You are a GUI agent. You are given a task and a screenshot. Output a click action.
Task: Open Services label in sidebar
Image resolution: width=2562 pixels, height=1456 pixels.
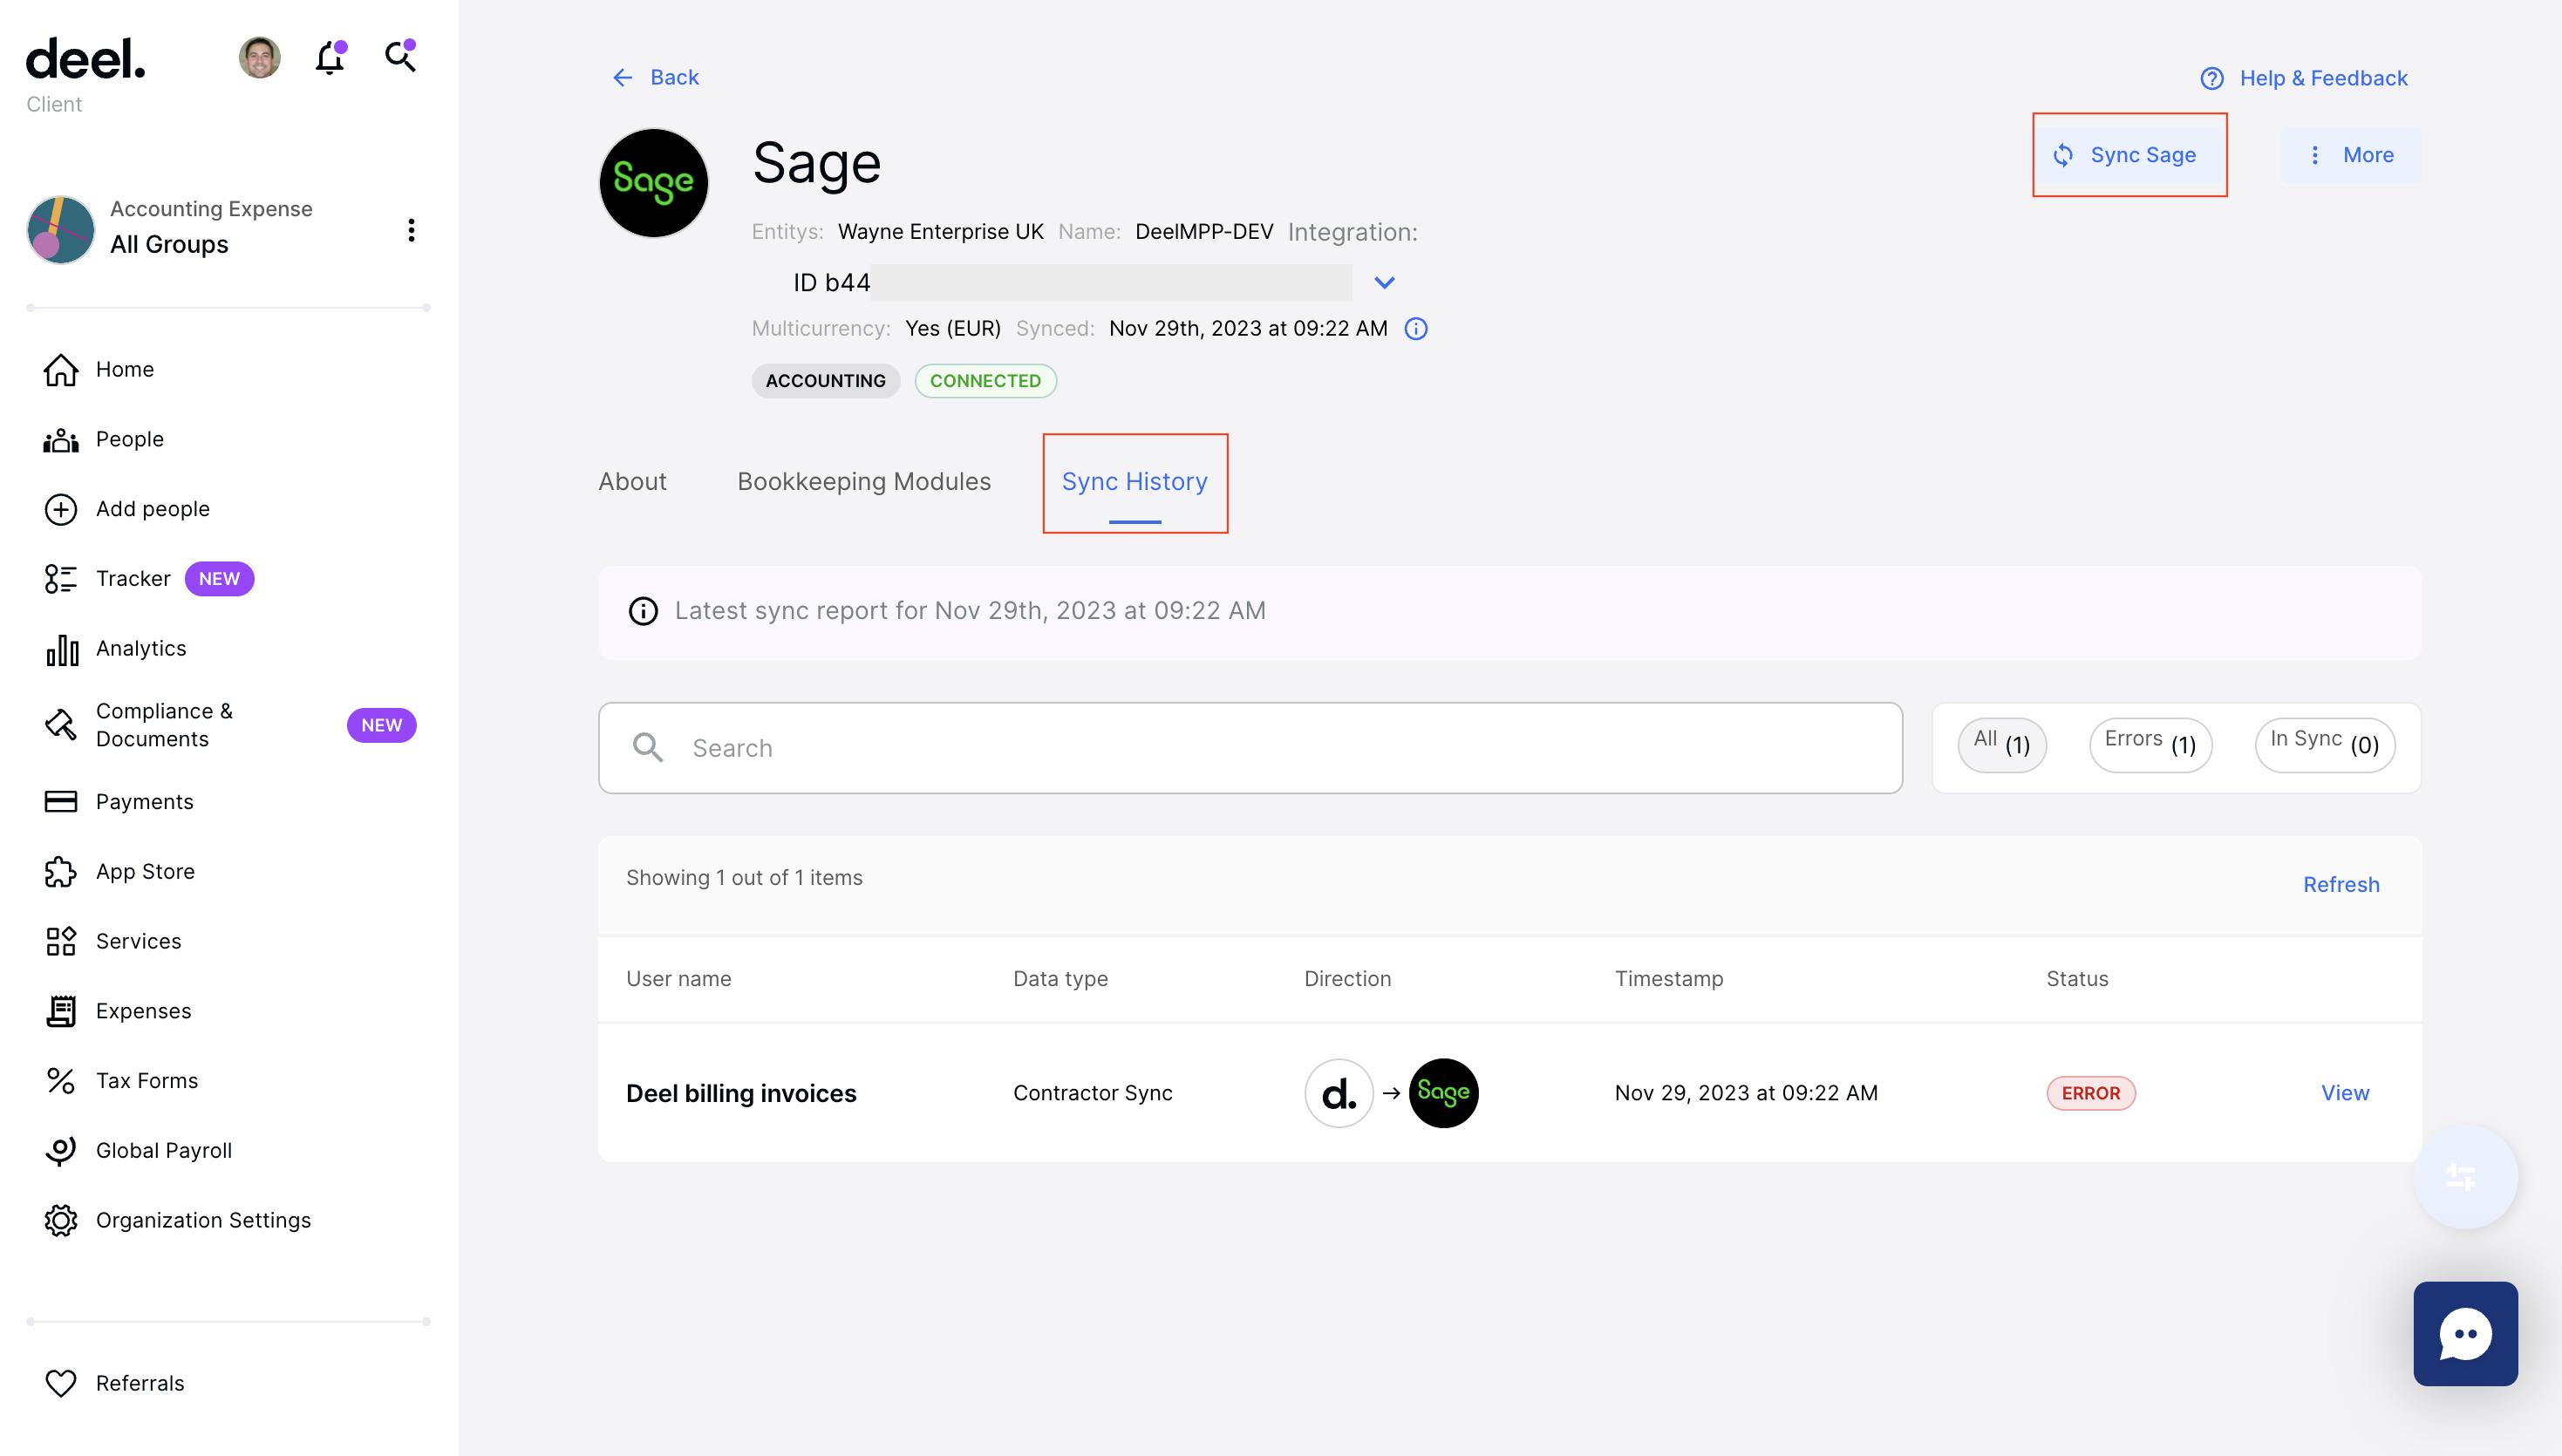[x=139, y=942]
